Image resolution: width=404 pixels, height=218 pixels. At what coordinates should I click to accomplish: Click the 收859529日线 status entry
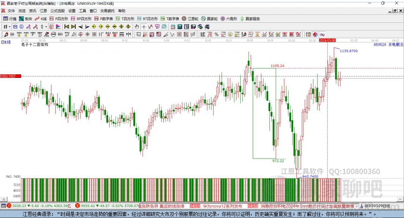(377, 206)
